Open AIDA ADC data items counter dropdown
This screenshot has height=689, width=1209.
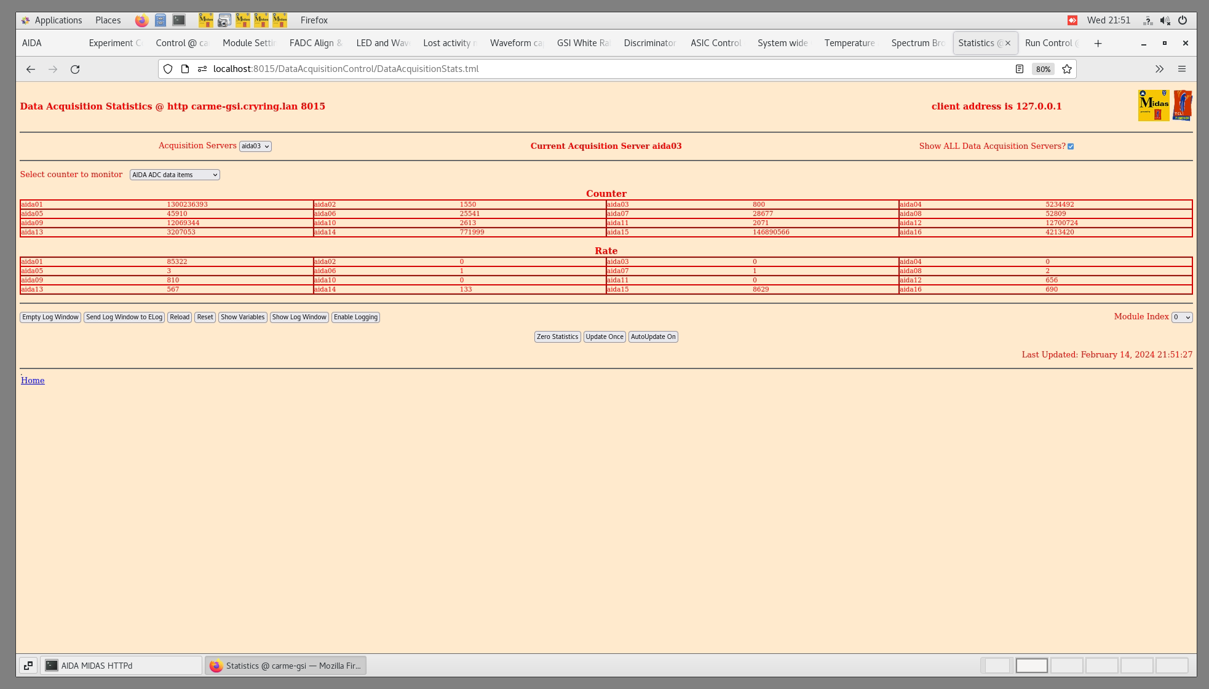[173, 175]
